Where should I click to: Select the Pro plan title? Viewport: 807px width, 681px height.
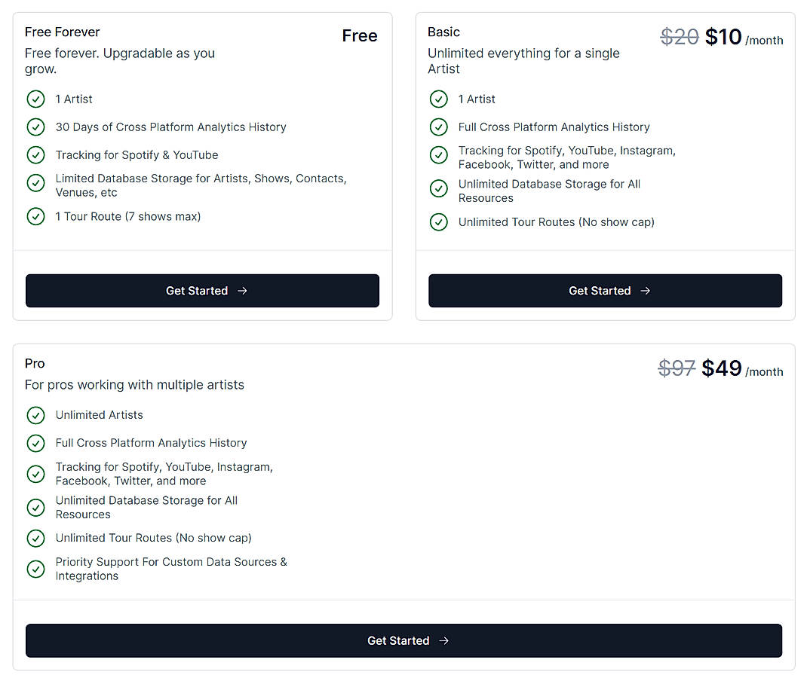(x=35, y=363)
